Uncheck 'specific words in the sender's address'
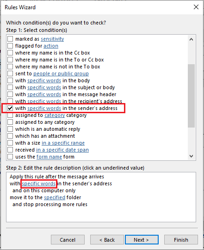 [x=10, y=108]
